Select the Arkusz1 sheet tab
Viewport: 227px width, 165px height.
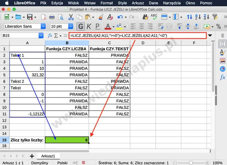point(48,156)
